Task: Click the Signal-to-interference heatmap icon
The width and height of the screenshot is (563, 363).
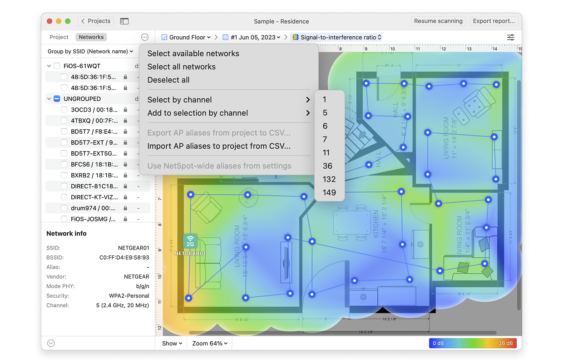Action: tap(296, 37)
